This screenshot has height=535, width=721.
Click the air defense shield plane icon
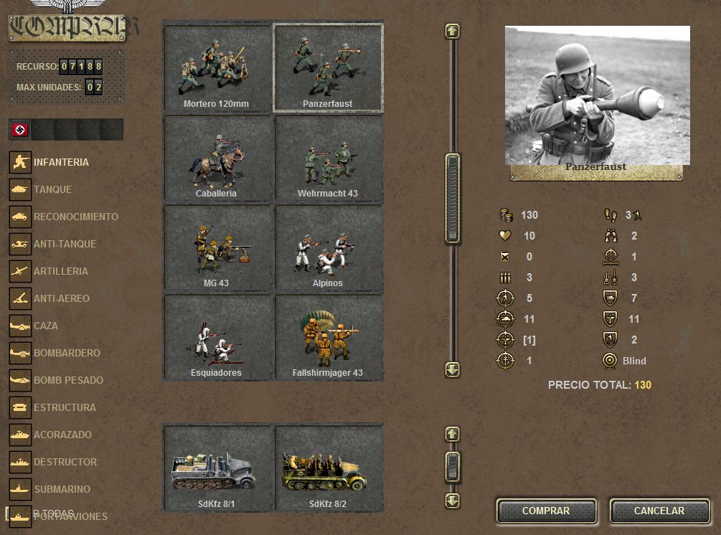coord(611,319)
